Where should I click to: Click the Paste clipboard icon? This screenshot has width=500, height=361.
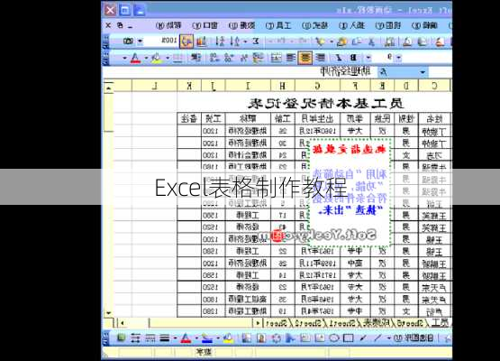pos(342,42)
